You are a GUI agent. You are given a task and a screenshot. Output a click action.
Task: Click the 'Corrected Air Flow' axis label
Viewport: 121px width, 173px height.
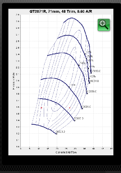(x=66, y=152)
